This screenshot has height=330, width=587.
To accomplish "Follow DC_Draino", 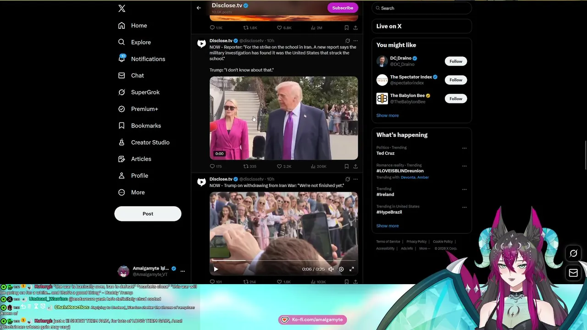I will (456, 61).
